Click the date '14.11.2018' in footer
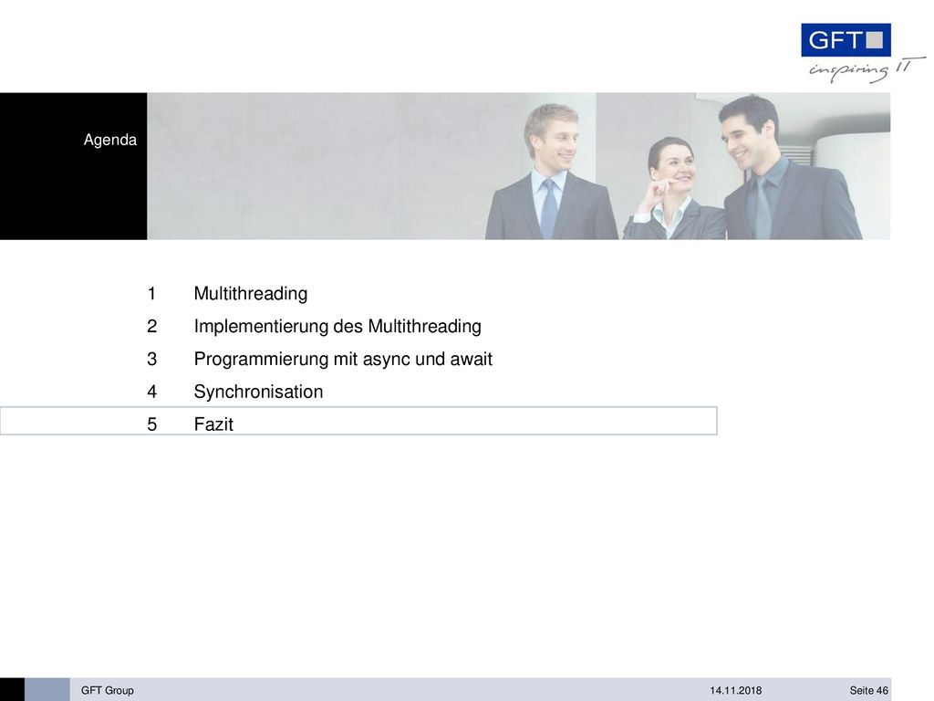Image resolution: width=934 pixels, height=701 pixels. [736, 690]
